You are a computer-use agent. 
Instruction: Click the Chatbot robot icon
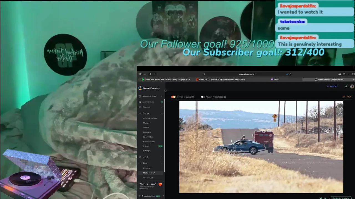[140, 113]
